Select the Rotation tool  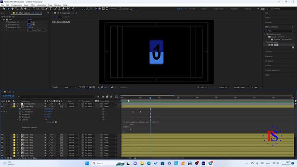point(34,9)
